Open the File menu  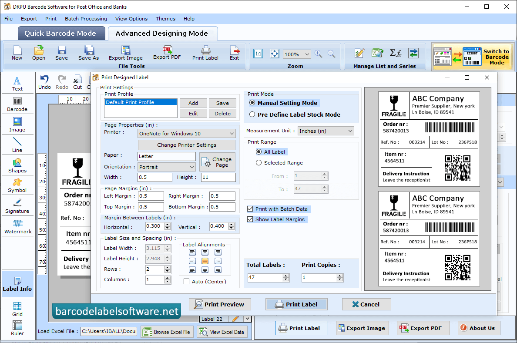pyautogui.click(x=9, y=19)
